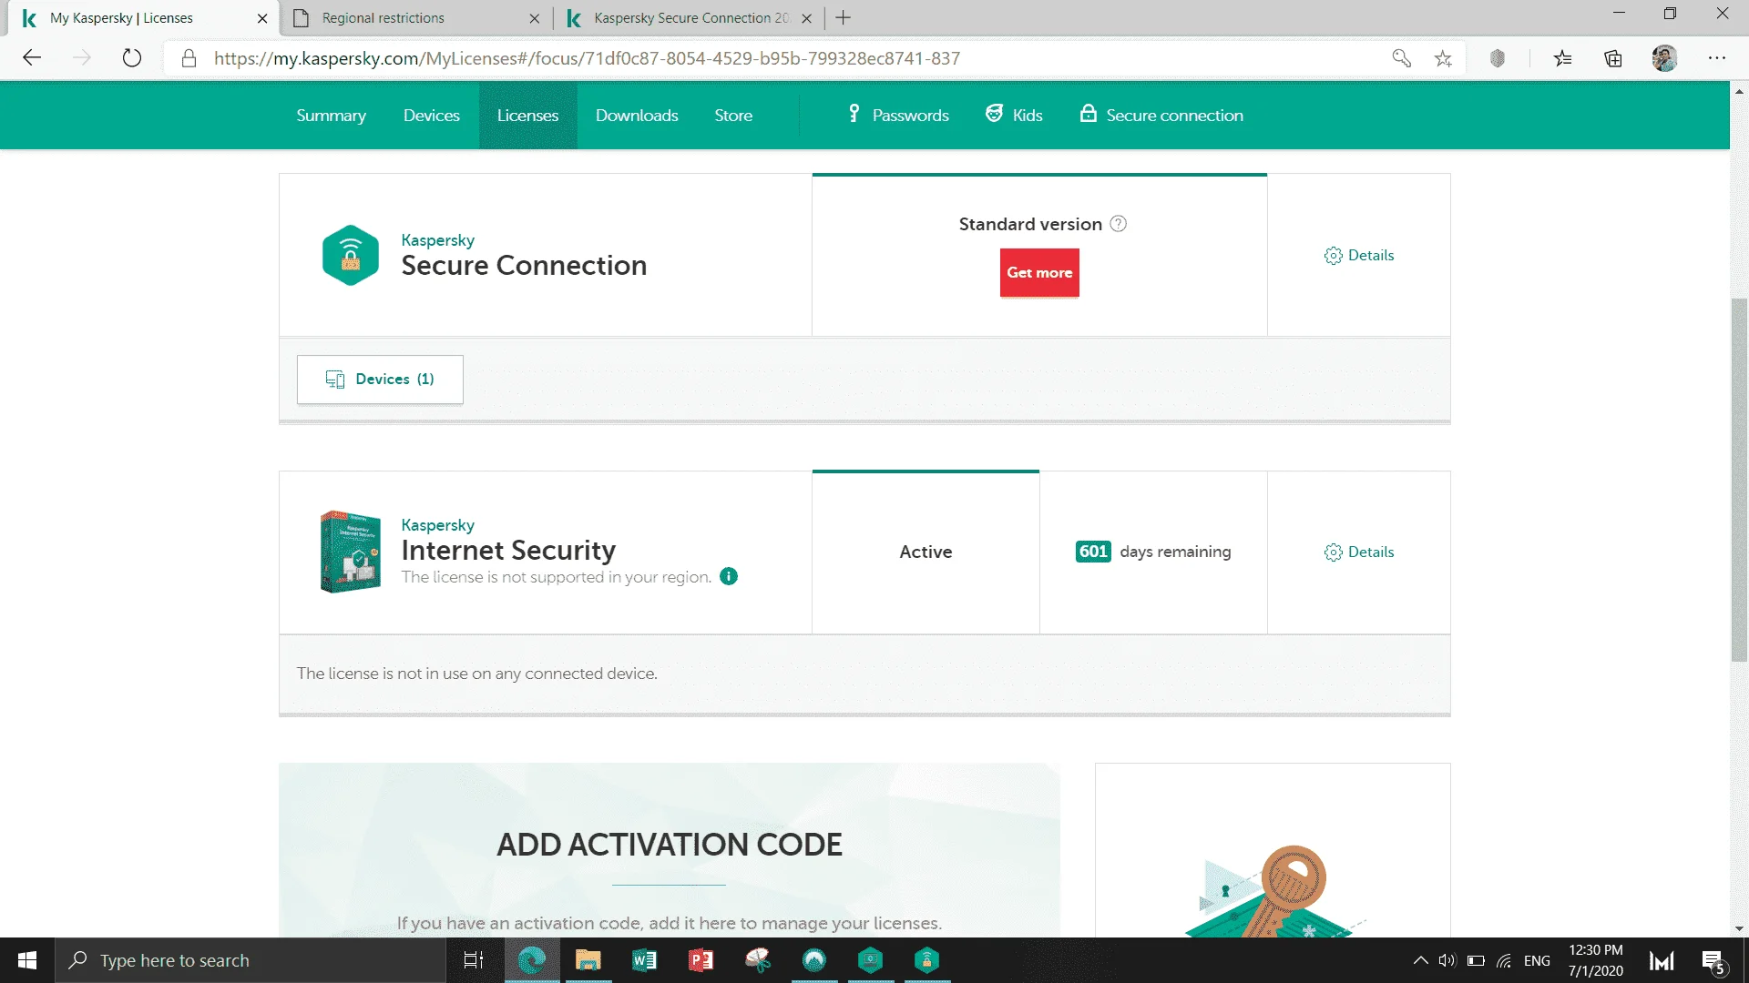1749x983 pixels.
Task: Open Details for Secure Connection license
Action: (1359, 256)
